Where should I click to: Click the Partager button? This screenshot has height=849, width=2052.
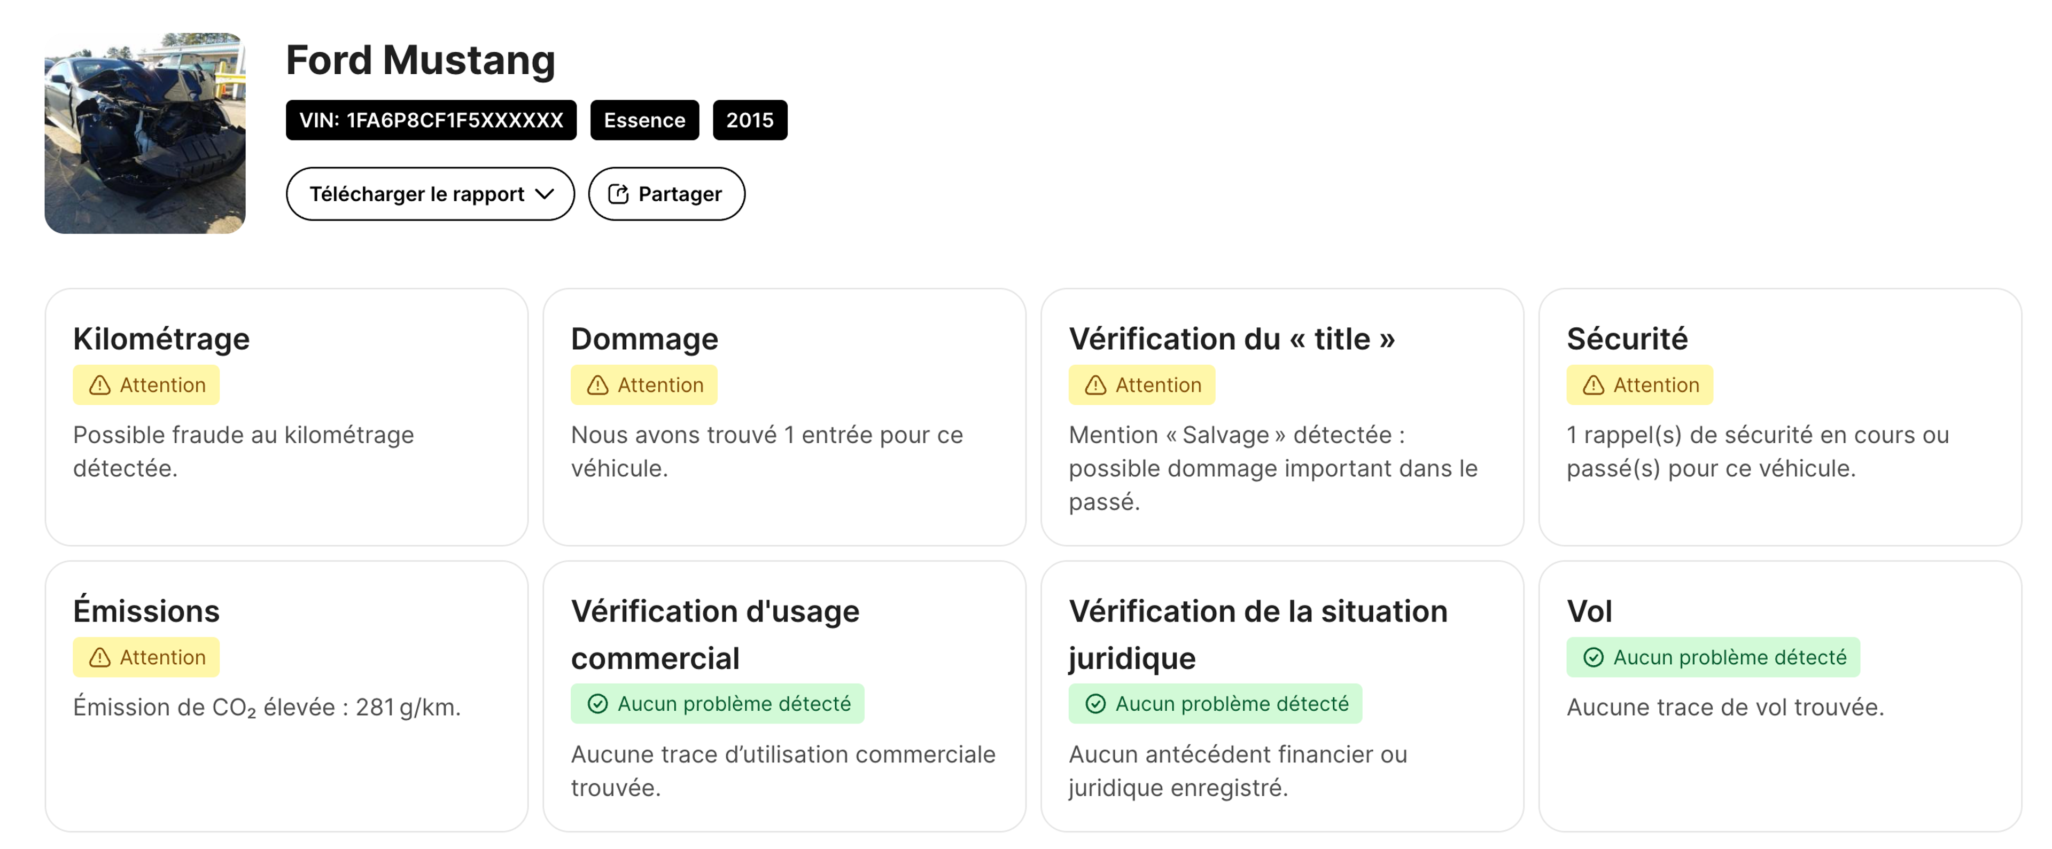[667, 193]
